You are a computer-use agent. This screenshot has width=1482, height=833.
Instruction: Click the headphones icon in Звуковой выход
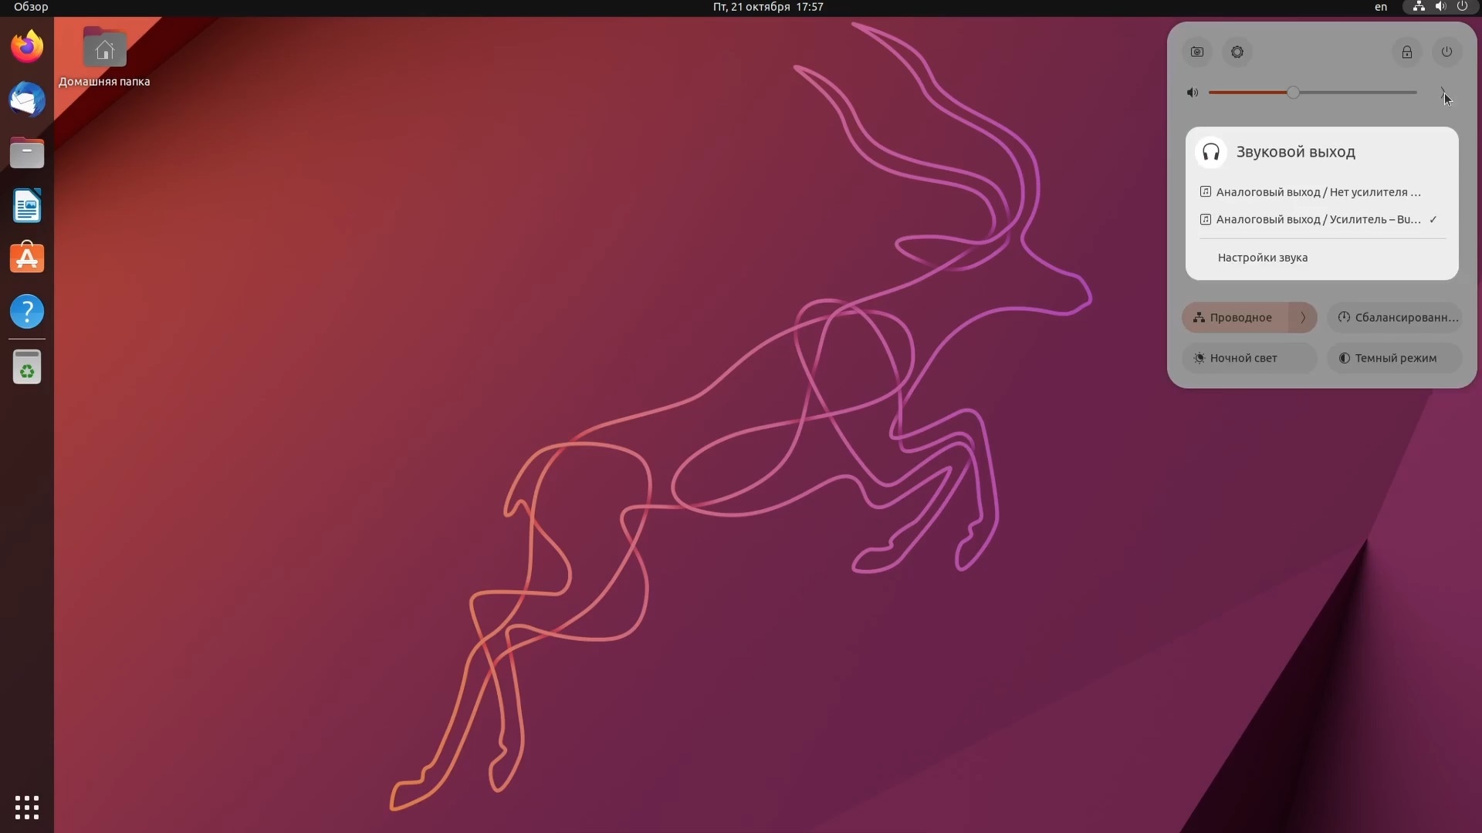click(1211, 152)
